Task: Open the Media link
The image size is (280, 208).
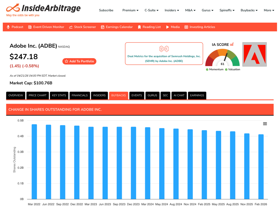Action: point(175,27)
